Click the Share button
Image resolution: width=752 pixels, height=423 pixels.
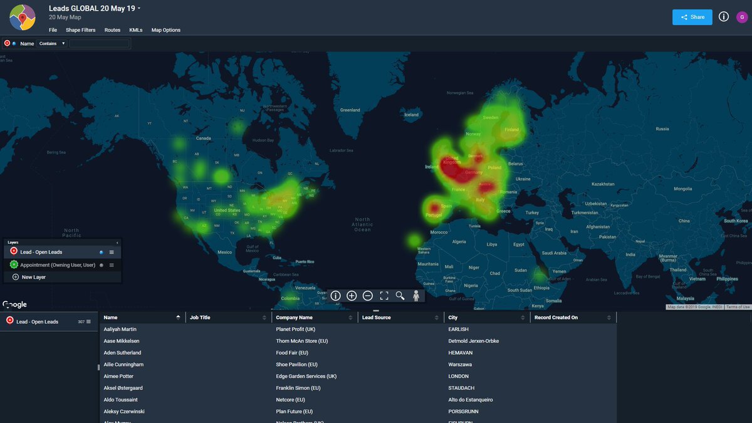pyautogui.click(x=692, y=17)
